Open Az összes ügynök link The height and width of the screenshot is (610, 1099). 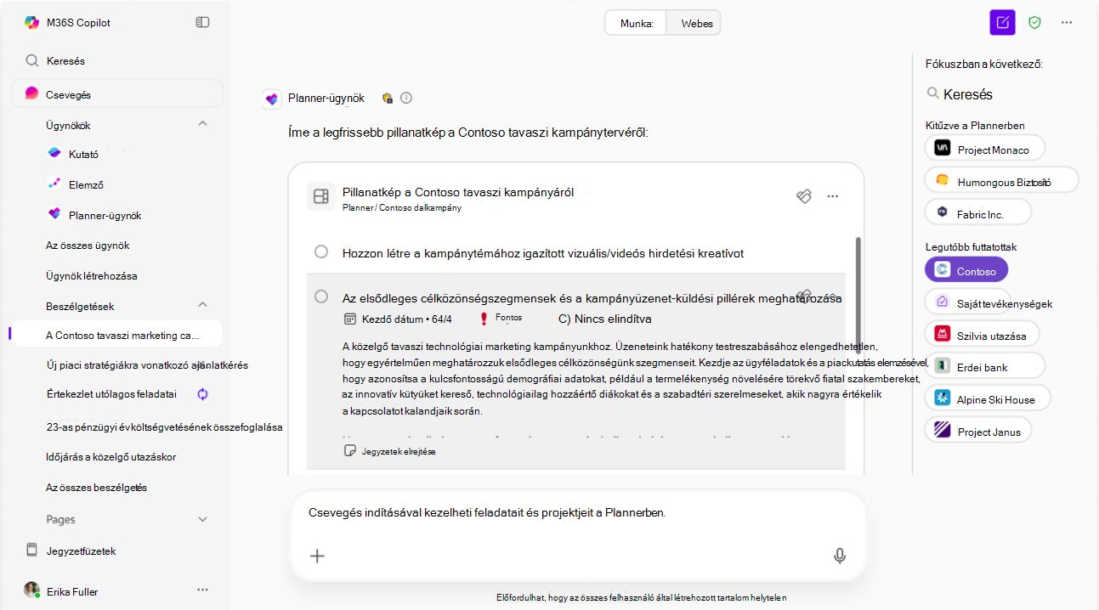tap(88, 246)
